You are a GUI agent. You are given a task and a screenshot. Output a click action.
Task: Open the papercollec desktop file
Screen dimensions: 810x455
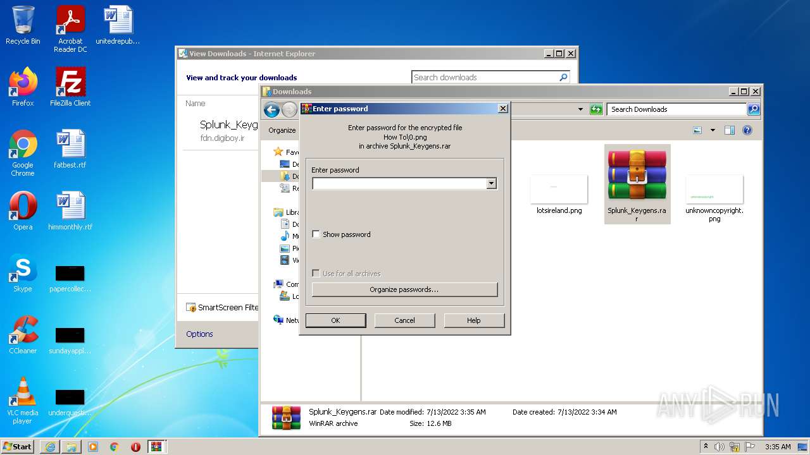point(70,278)
